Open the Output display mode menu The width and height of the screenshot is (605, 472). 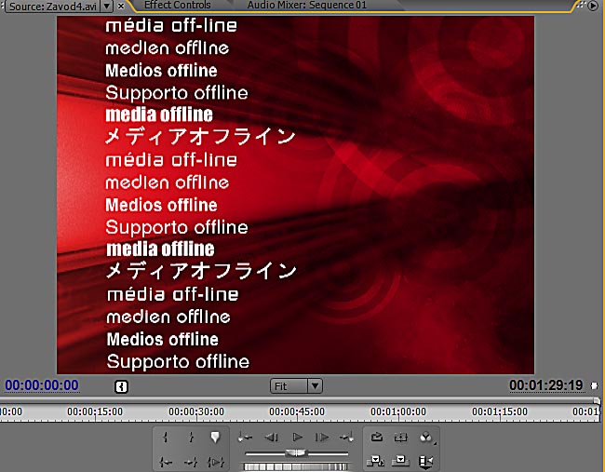click(426, 438)
